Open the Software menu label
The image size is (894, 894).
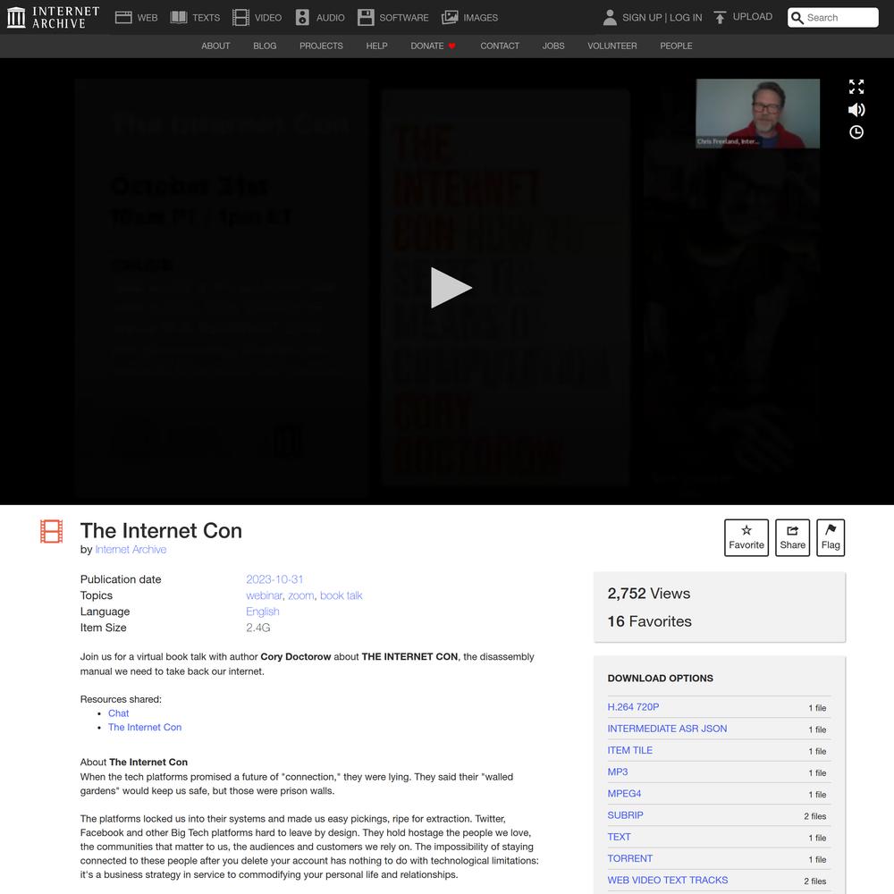404,18
